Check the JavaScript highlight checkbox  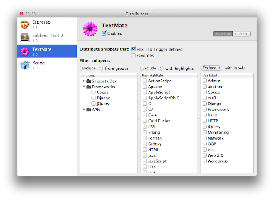[145, 161]
